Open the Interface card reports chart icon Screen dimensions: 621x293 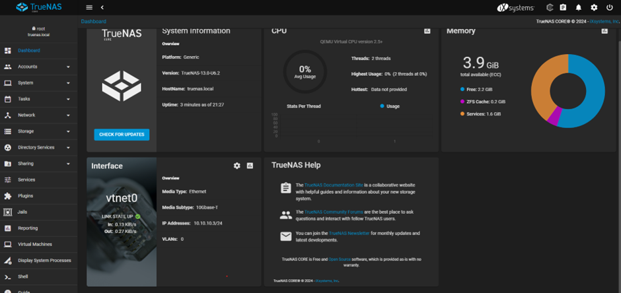tap(250, 166)
